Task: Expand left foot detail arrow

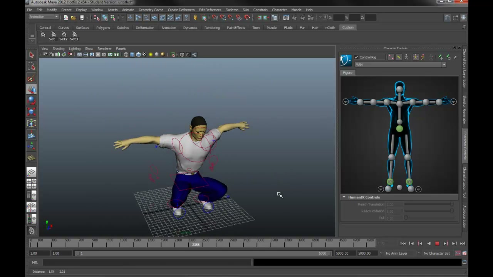Action: click(418, 189)
